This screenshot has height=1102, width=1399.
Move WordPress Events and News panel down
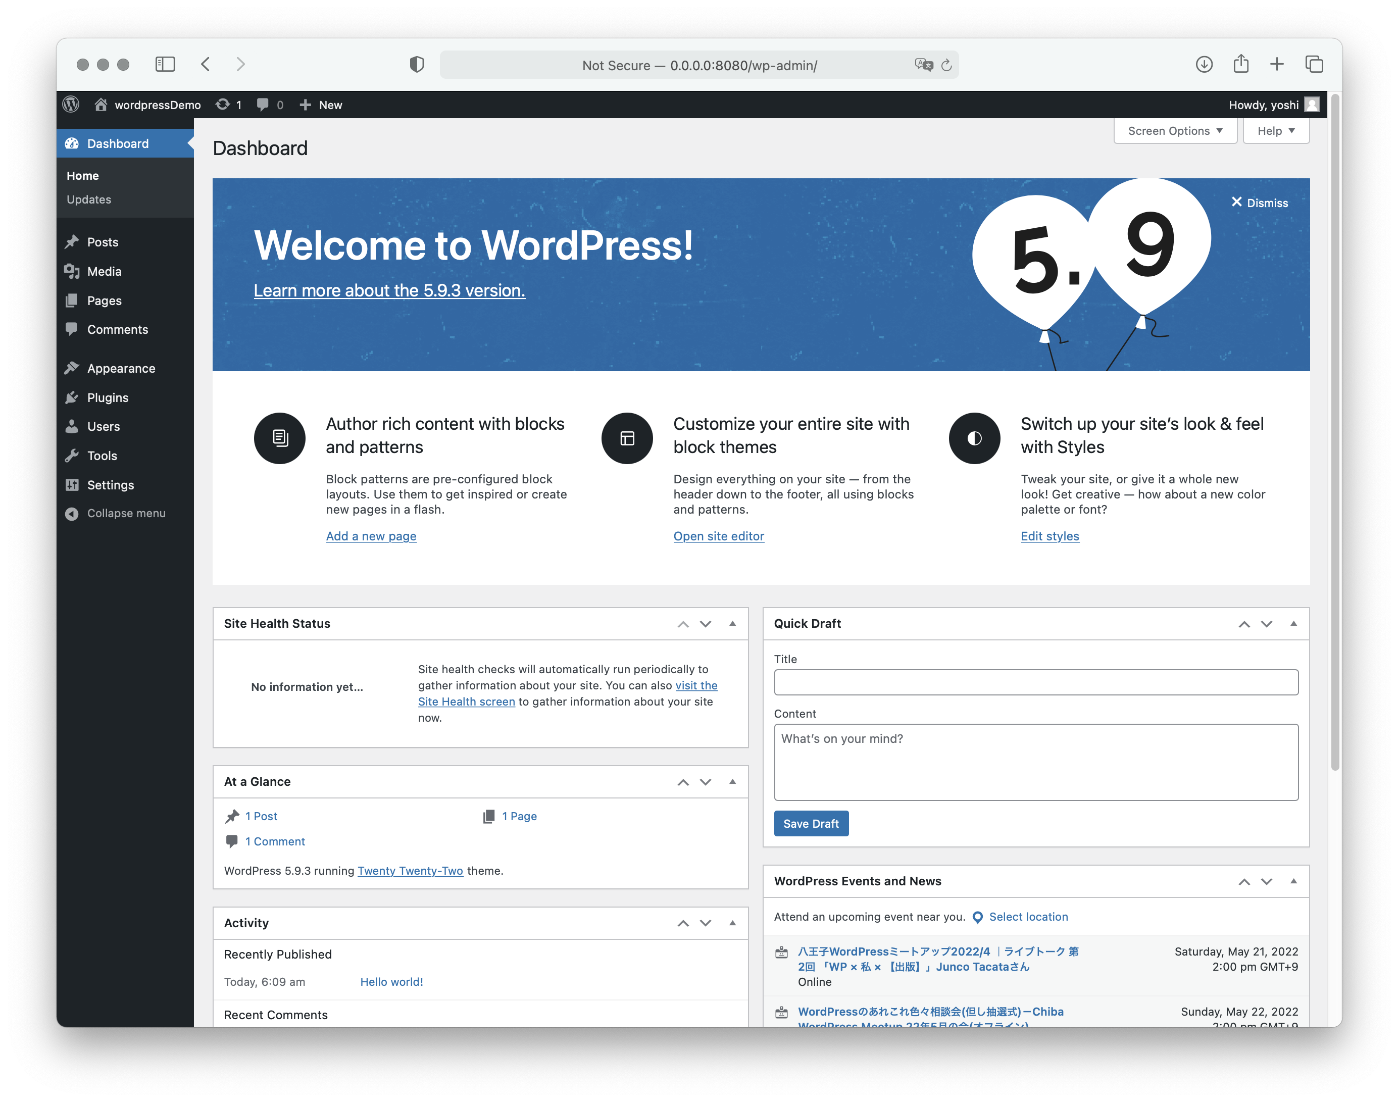[1266, 881]
